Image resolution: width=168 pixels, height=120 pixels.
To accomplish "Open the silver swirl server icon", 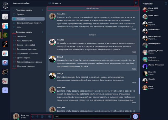I will pos(5,16).
